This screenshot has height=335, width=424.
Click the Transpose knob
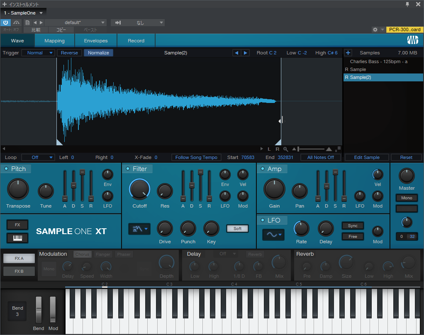[x=18, y=189]
